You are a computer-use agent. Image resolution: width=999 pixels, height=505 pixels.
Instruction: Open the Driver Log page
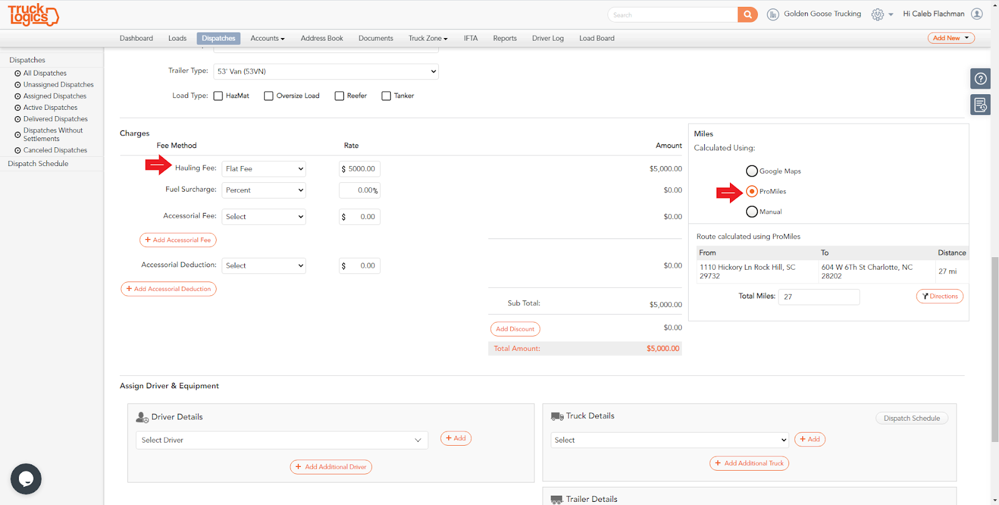[x=548, y=39]
